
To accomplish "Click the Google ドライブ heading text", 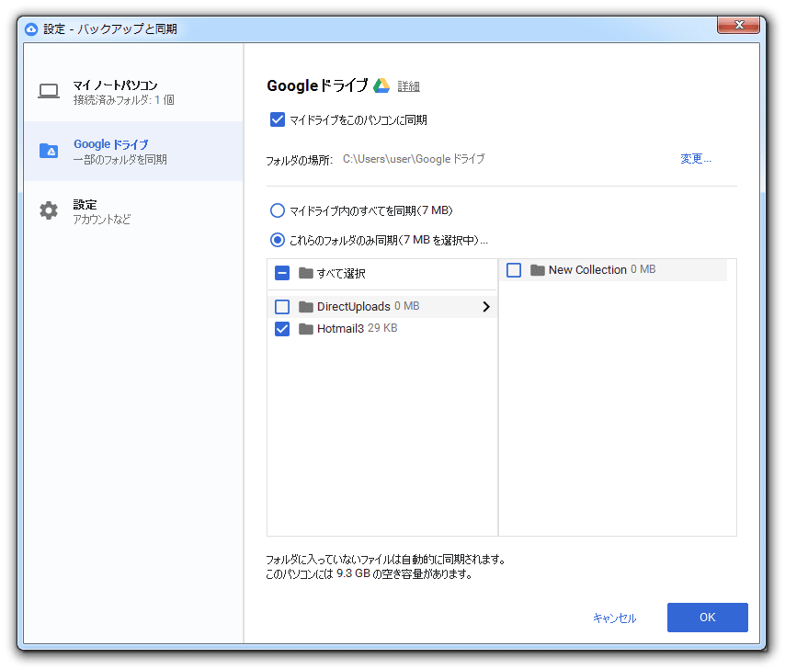I will (x=317, y=85).
